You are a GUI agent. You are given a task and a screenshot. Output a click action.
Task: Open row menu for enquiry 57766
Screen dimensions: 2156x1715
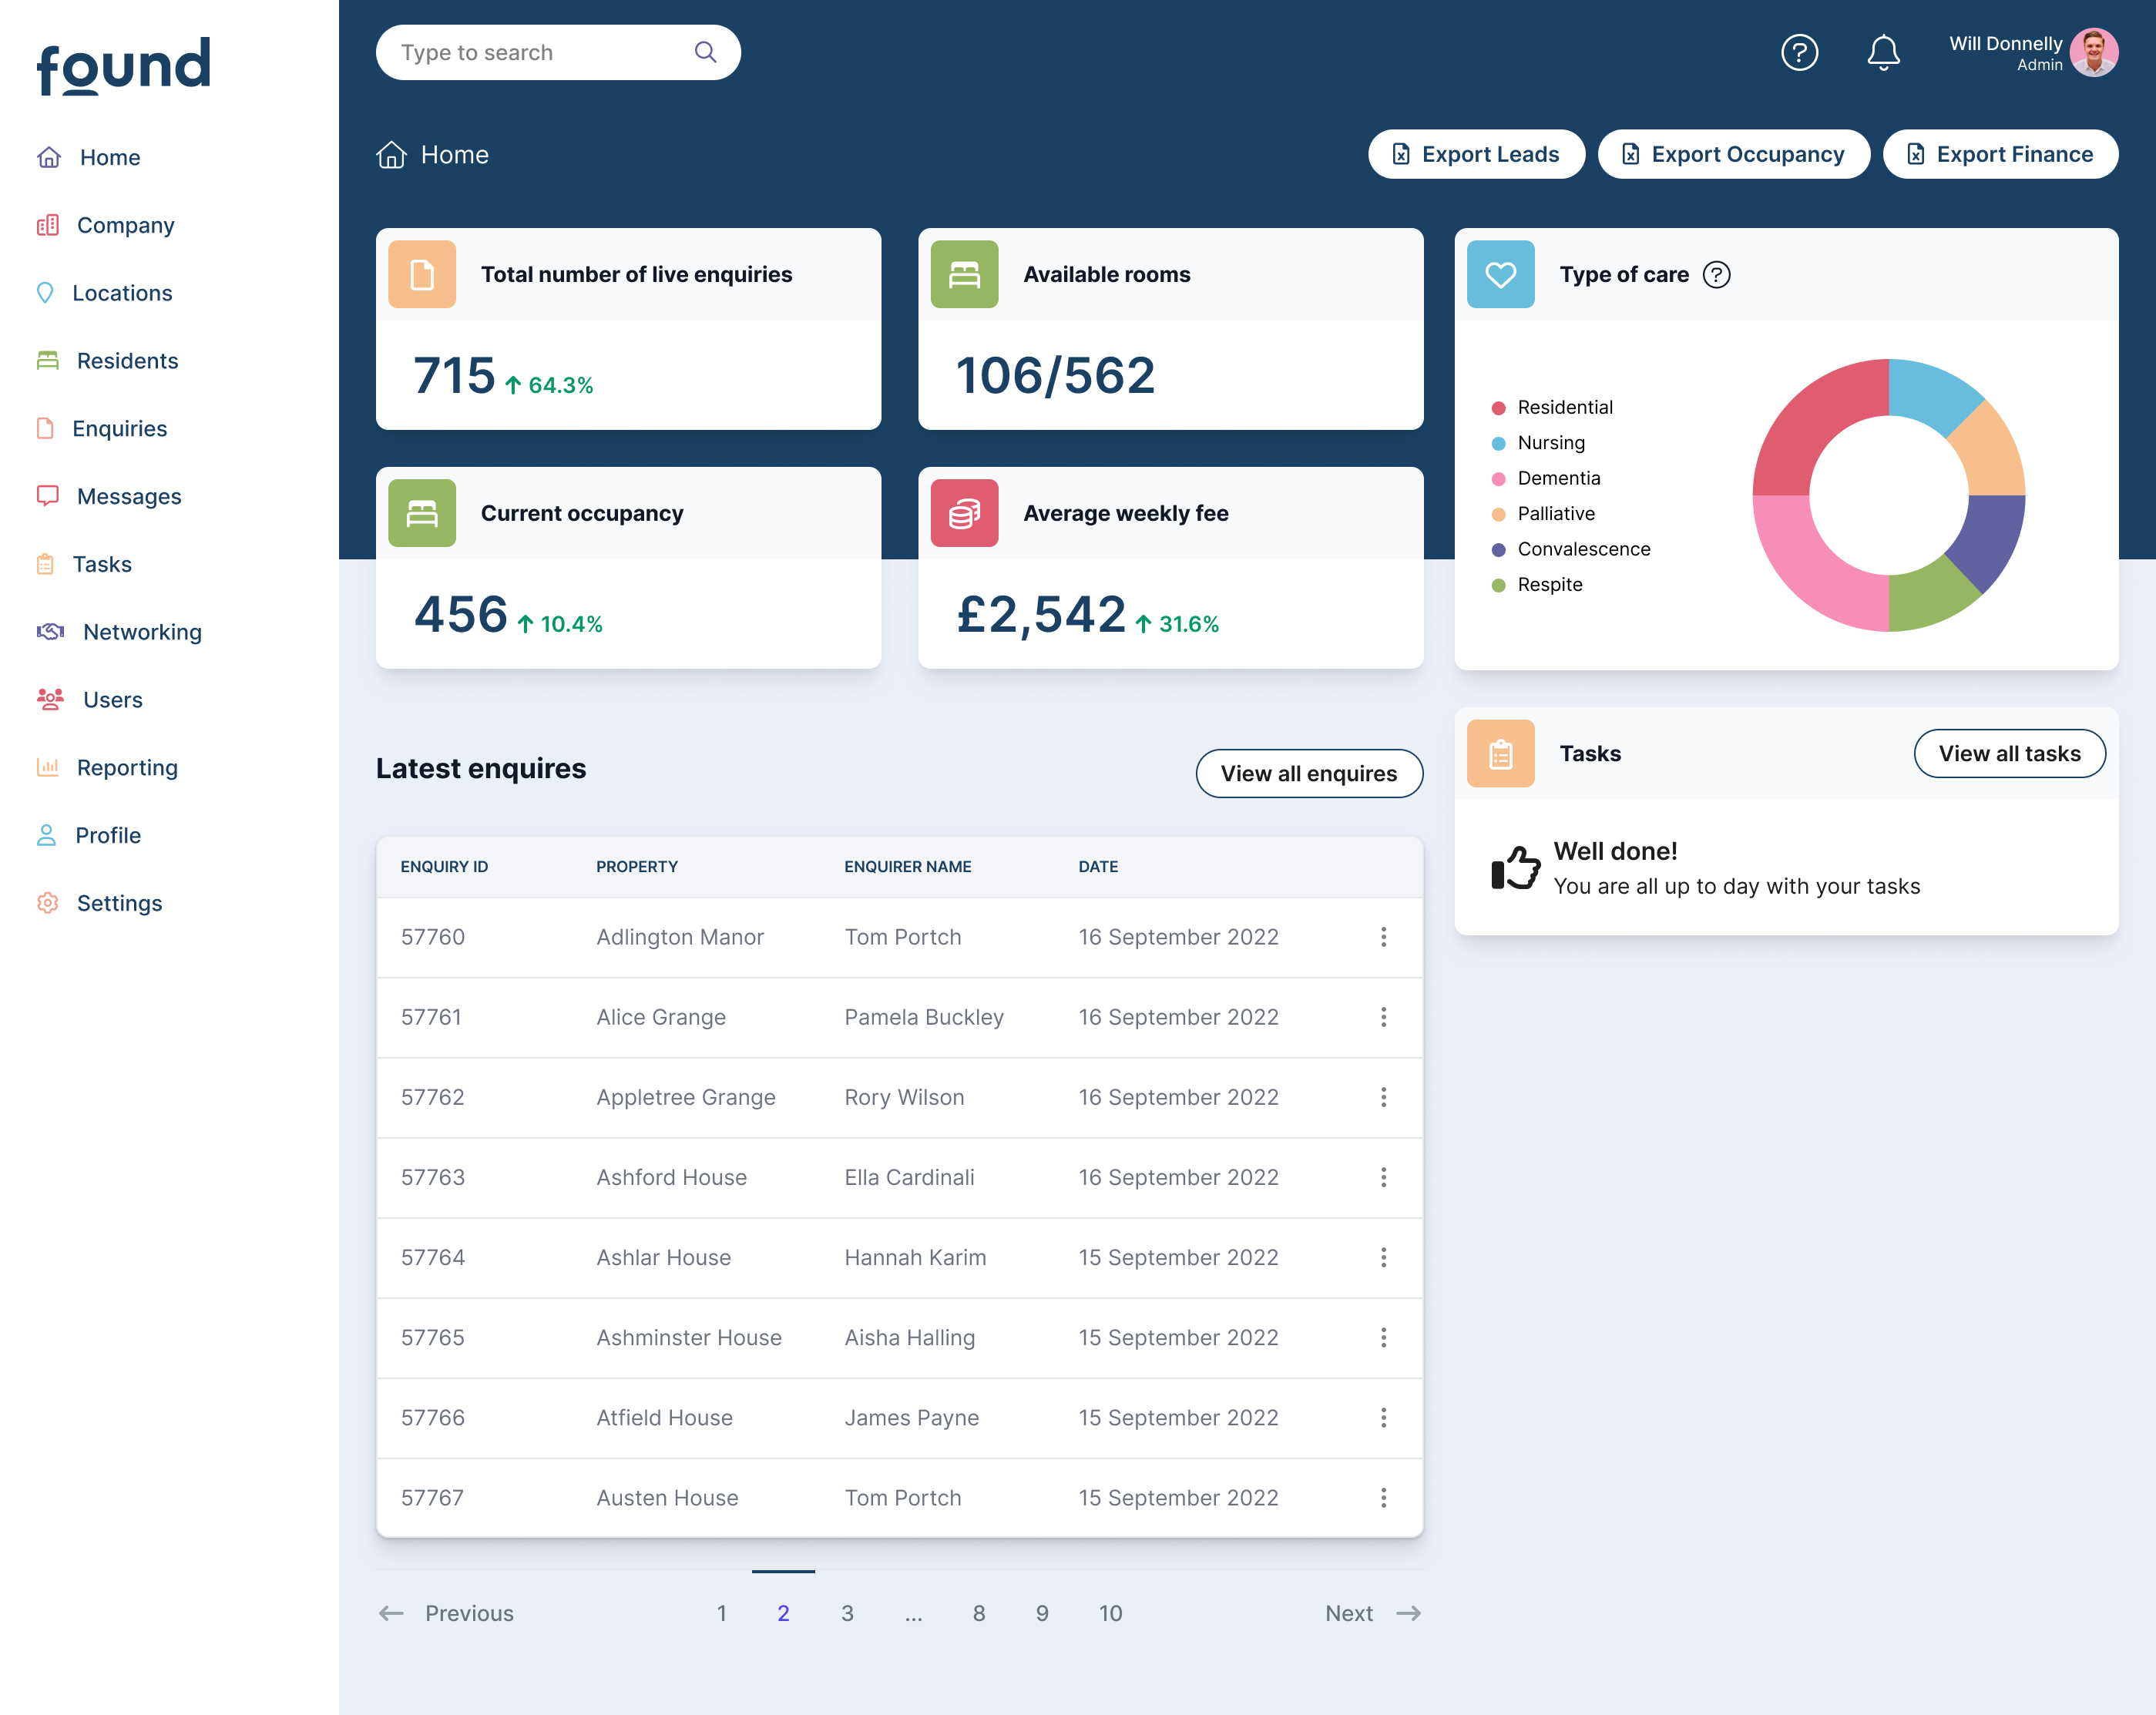pyautogui.click(x=1383, y=1417)
